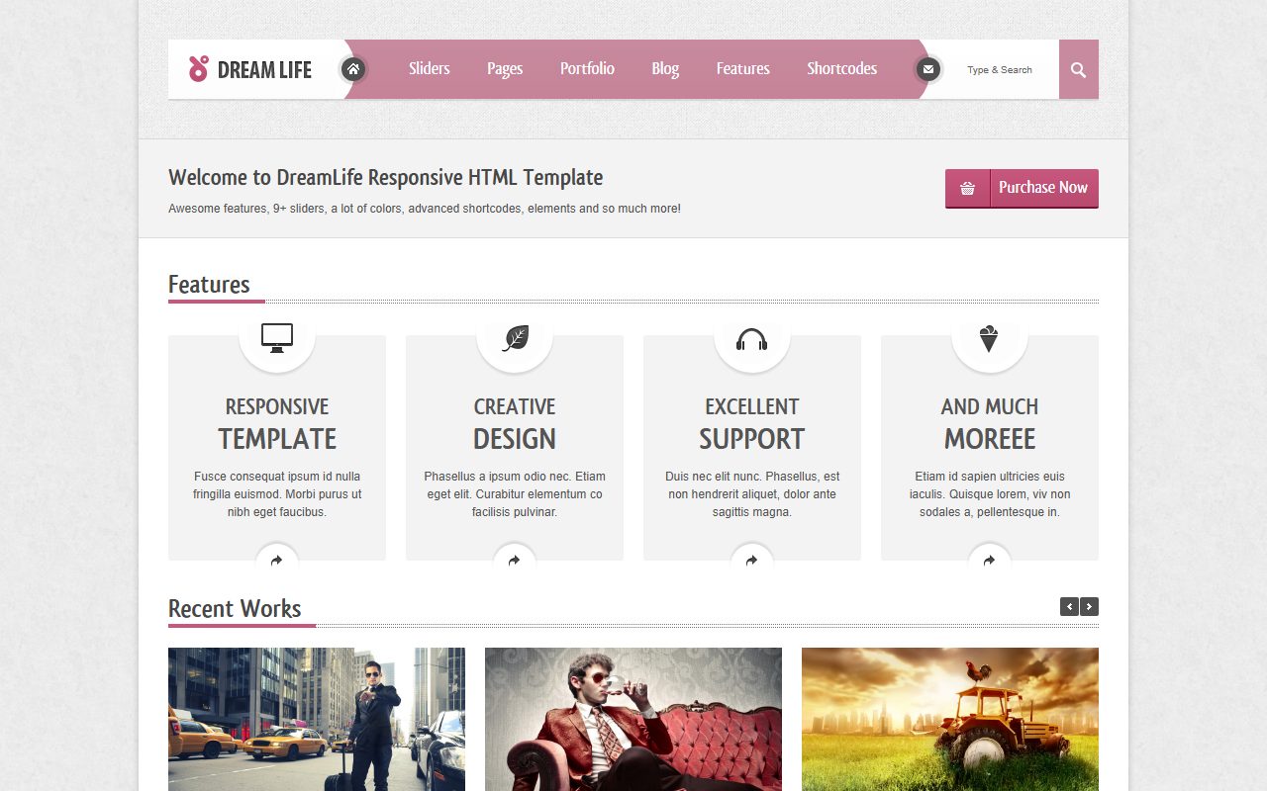The height and width of the screenshot is (791, 1267).
Task: Click the headphones icon above Excellent Support
Action: pyautogui.click(x=752, y=339)
